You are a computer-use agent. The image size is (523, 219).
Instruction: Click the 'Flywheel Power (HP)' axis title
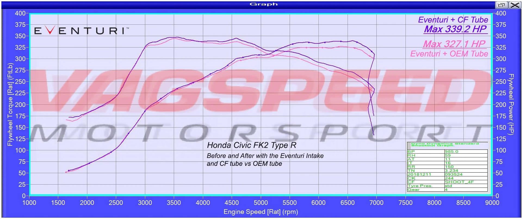[x=511, y=104]
